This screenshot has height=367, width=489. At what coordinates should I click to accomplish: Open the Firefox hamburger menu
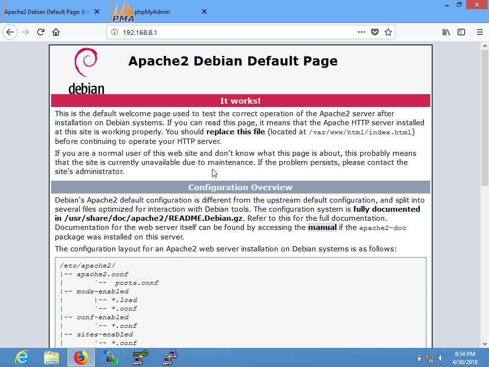(479, 32)
